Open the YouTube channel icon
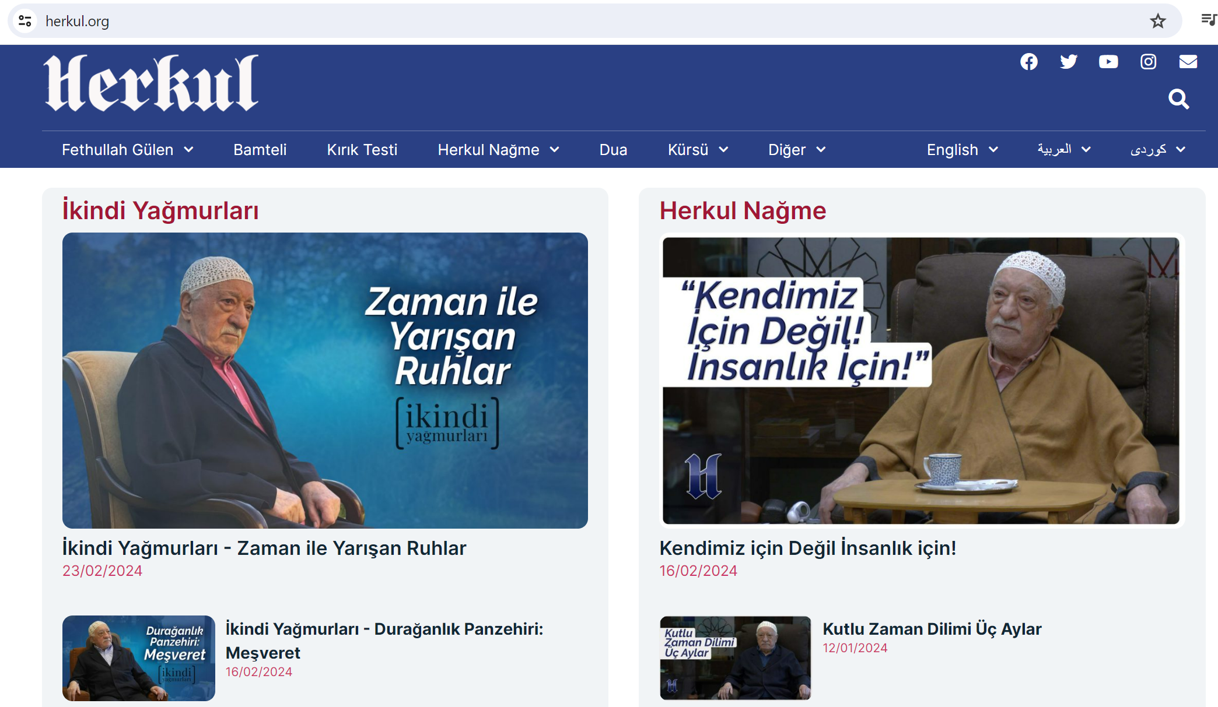Image resolution: width=1218 pixels, height=707 pixels. pos(1108,62)
